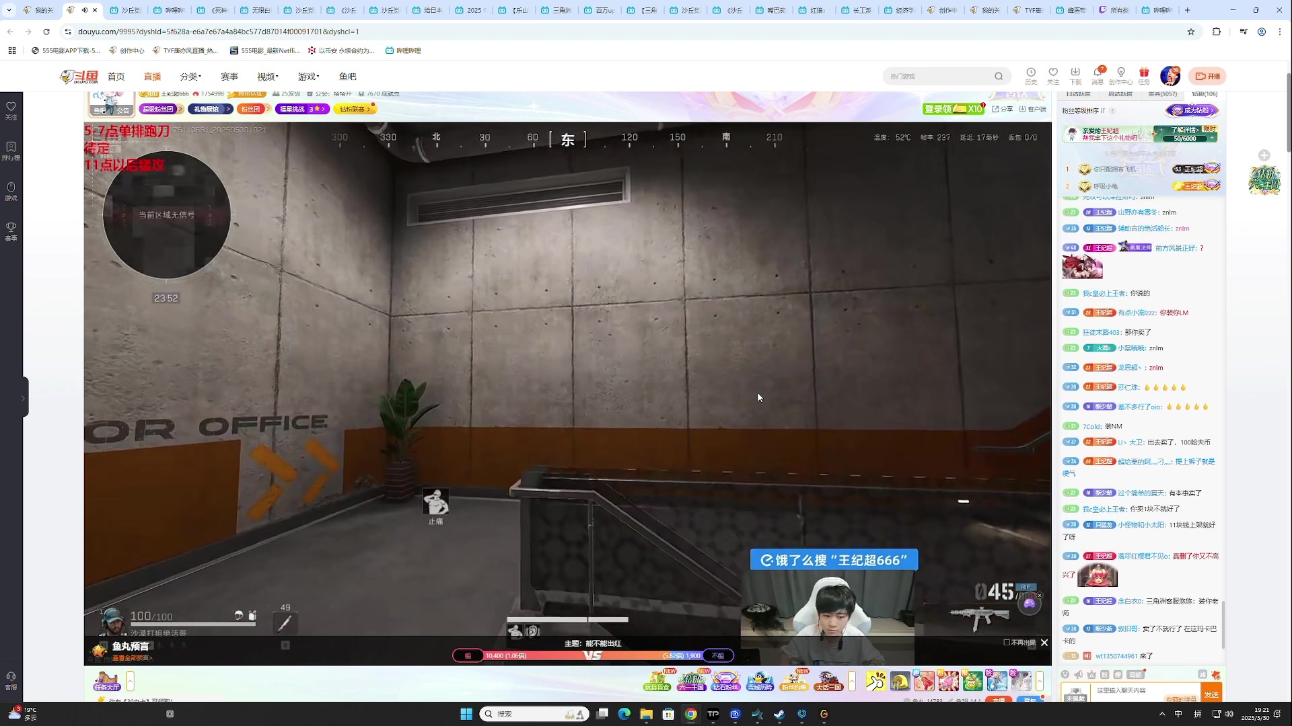This screenshot has height=726, width=1292.
Task: Open the 雪域历险 activity icon
Action: (x=760, y=681)
